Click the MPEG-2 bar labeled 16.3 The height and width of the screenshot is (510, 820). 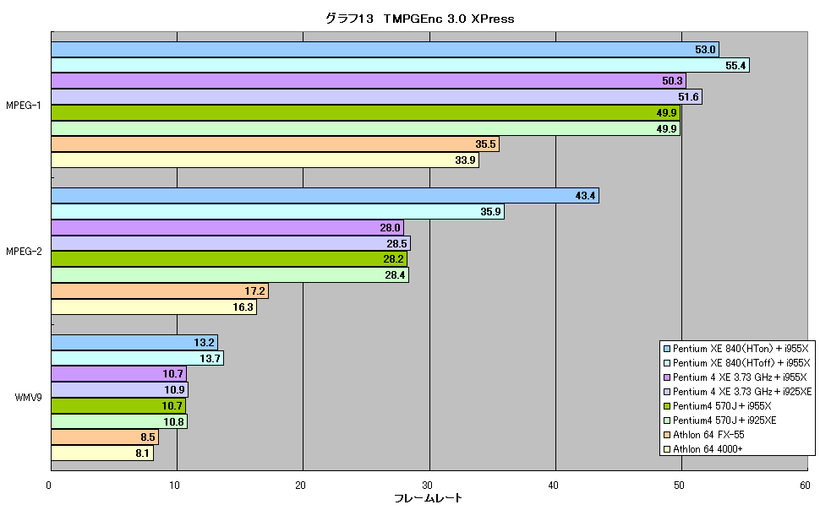tap(154, 307)
